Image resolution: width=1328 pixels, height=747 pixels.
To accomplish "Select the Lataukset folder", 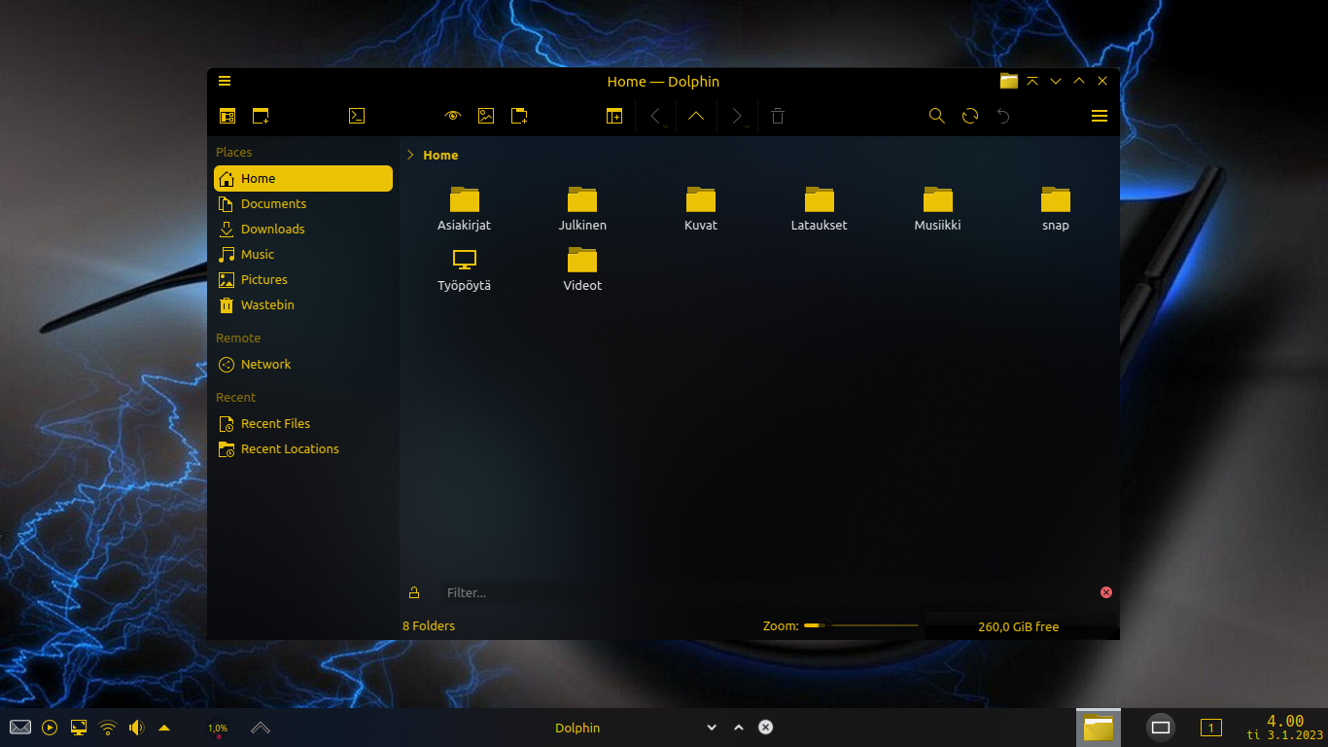I will [820, 208].
